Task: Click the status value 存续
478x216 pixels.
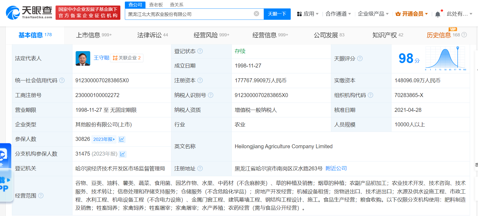Action: pos(240,51)
